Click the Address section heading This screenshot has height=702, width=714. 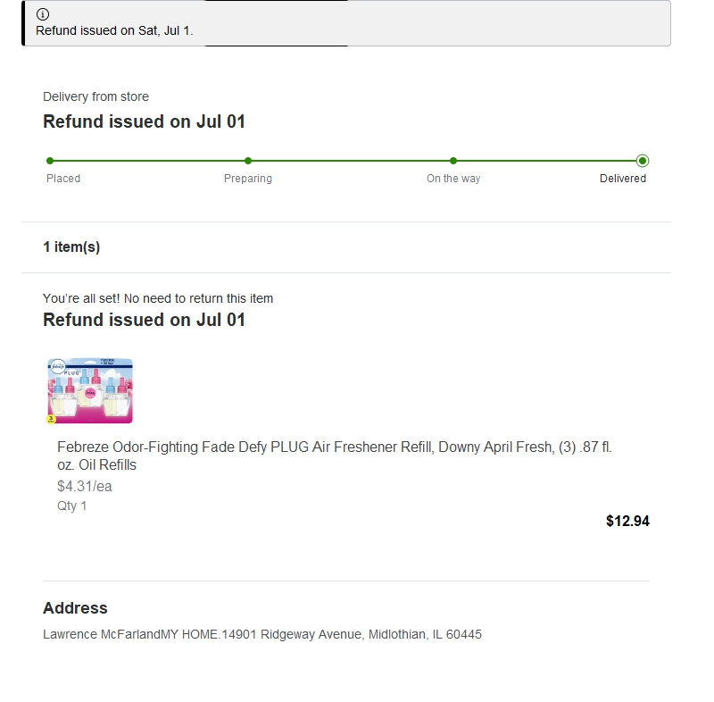(x=75, y=608)
